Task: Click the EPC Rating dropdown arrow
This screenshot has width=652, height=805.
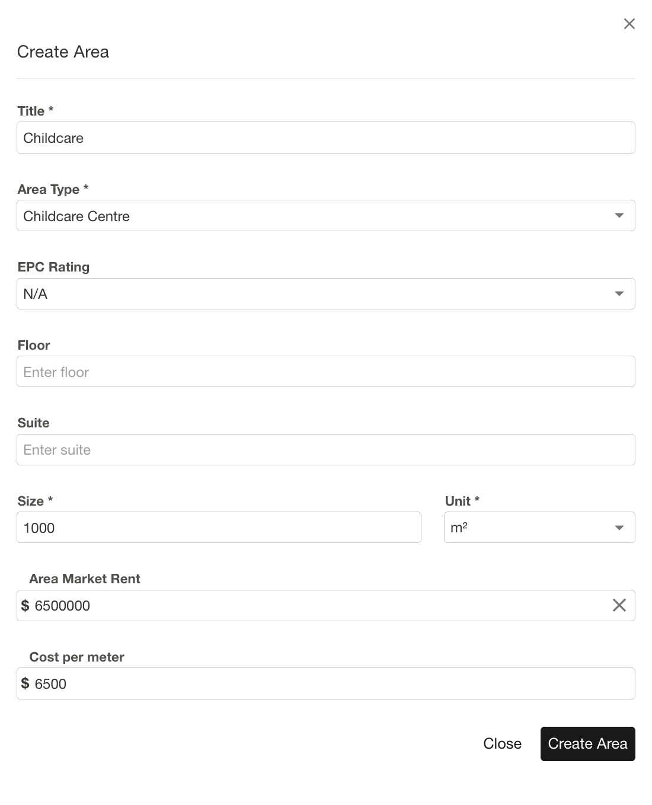Action: pos(619,293)
